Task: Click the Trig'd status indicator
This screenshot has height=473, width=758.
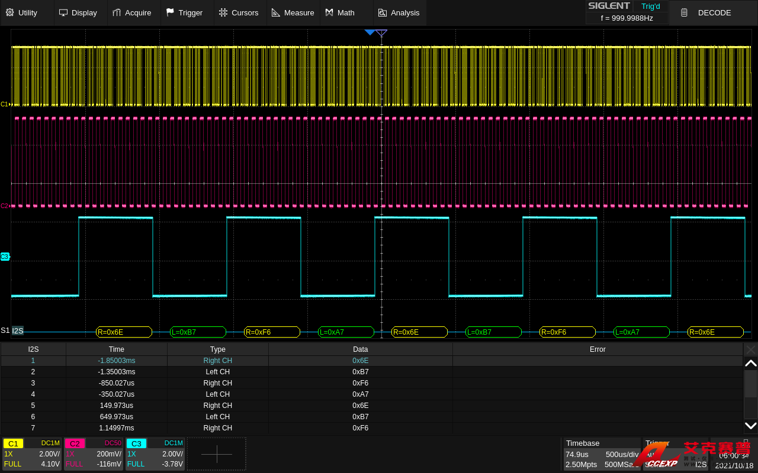Action: coord(650,6)
